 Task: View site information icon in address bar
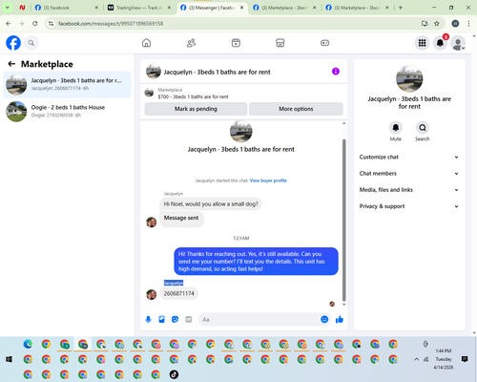51,23
